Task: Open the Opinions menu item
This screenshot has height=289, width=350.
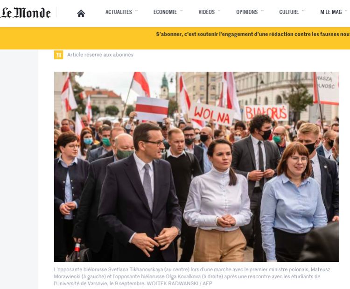Action: click(x=247, y=12)
